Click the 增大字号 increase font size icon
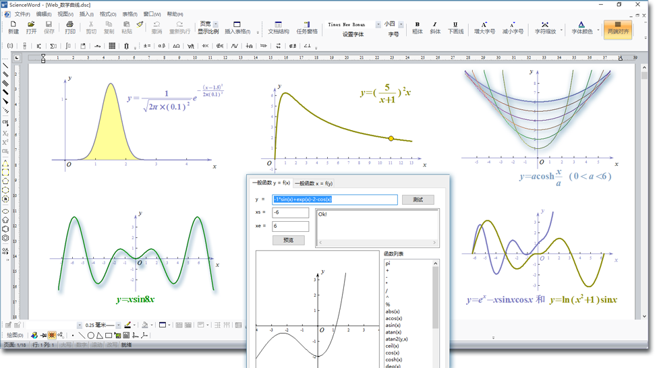The height and width of the screenshot is (368, 657). [x=484, y=27]
